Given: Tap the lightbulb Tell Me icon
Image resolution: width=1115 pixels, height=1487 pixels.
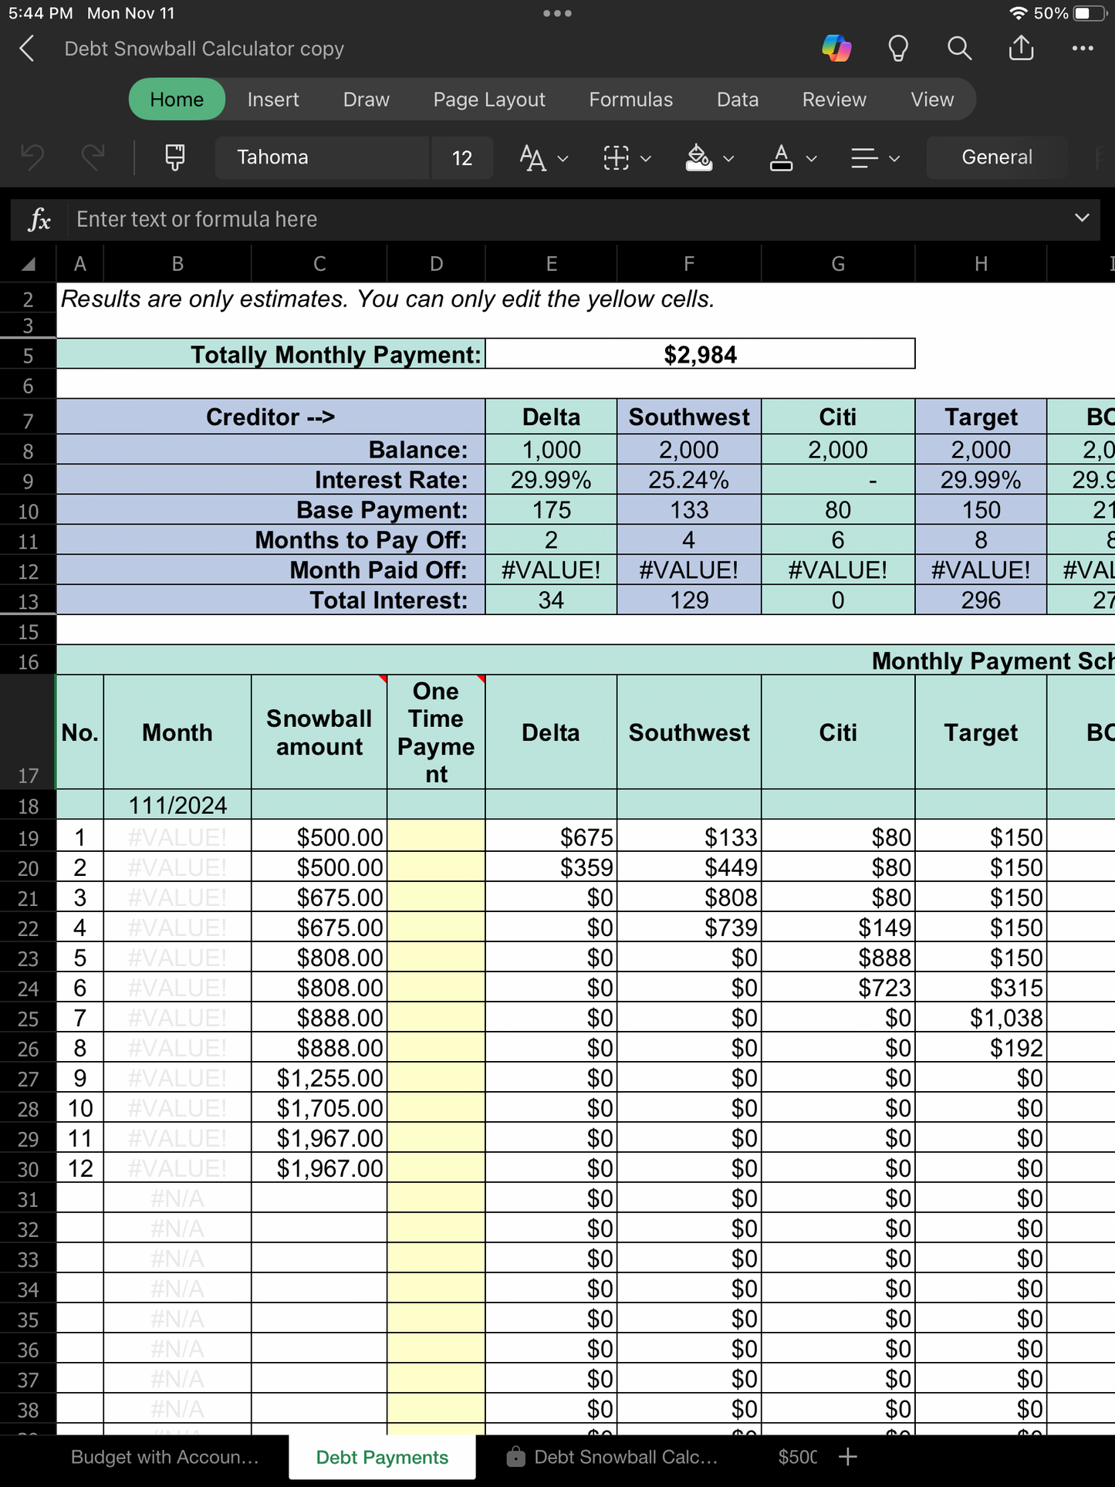Looking at the screenshot, I should click(898, 49).
